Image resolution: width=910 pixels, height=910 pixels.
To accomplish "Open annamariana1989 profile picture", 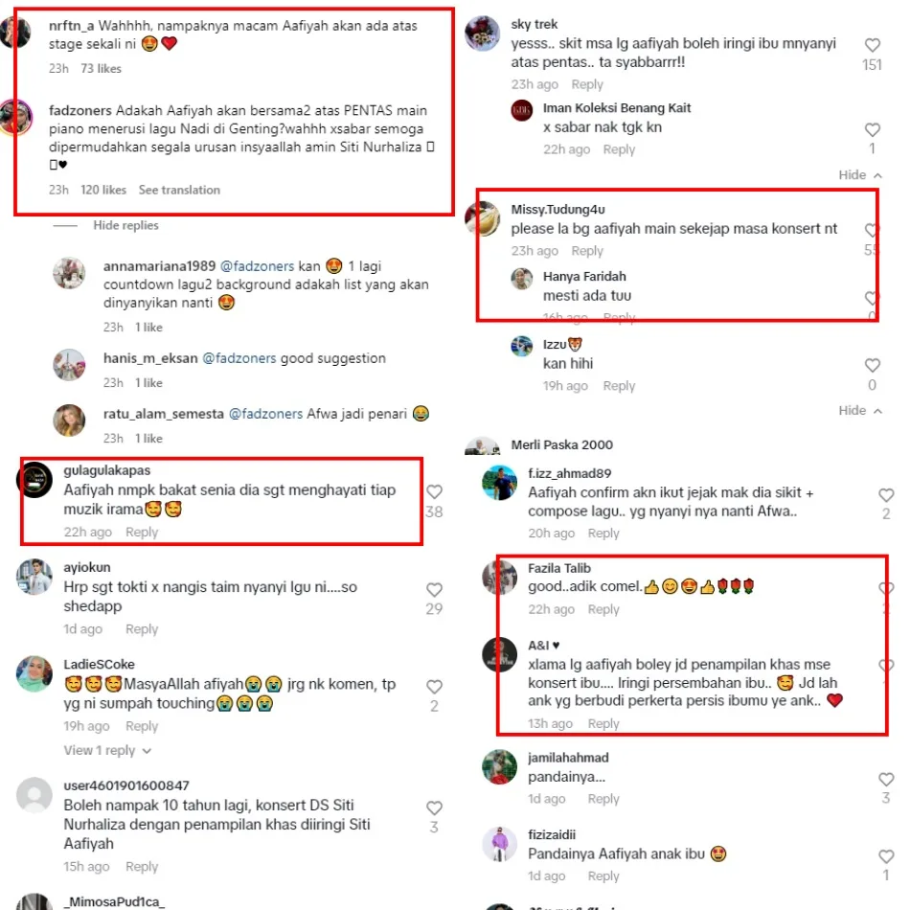I will (69, 273).
